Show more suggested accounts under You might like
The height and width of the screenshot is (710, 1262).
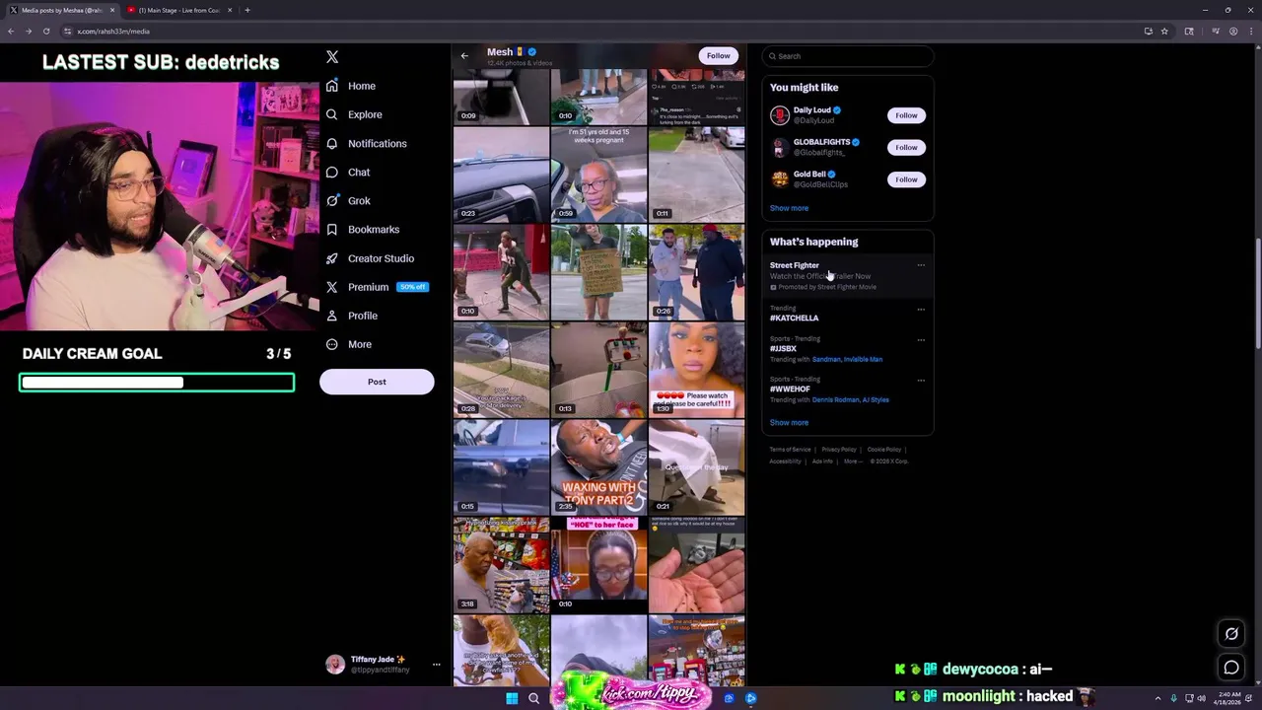click(x=789, y=208)
